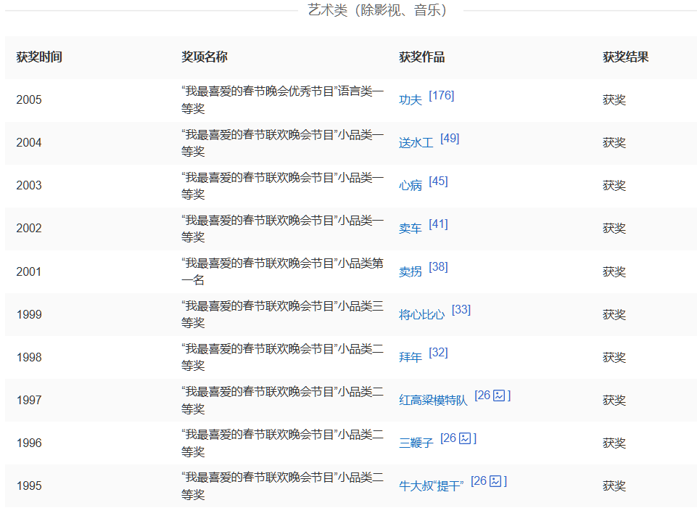Click the 1998 小品类二等奖 award name

point(282,357)
